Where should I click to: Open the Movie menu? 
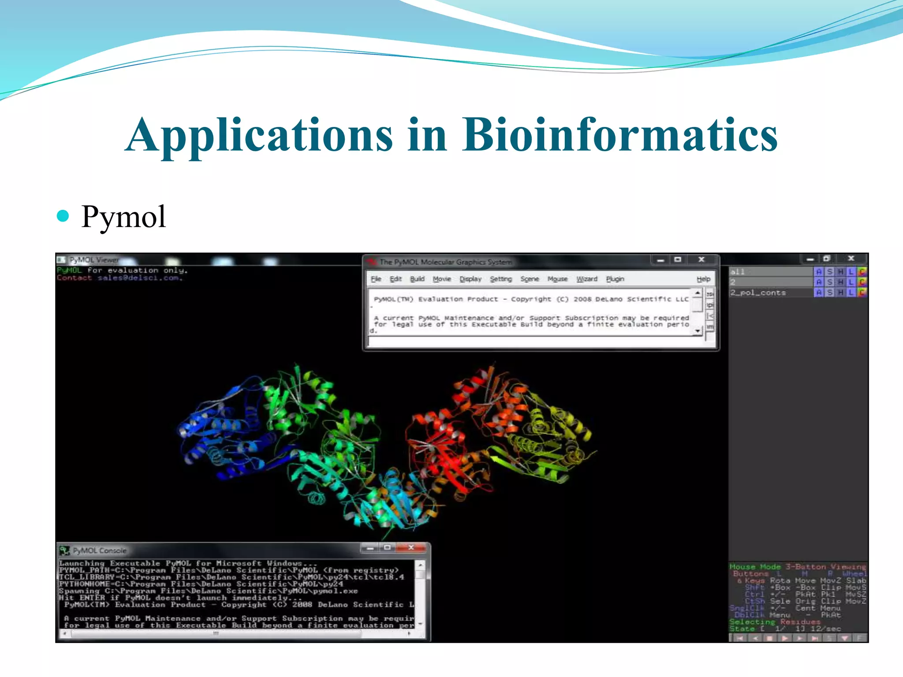pos(442,279)
